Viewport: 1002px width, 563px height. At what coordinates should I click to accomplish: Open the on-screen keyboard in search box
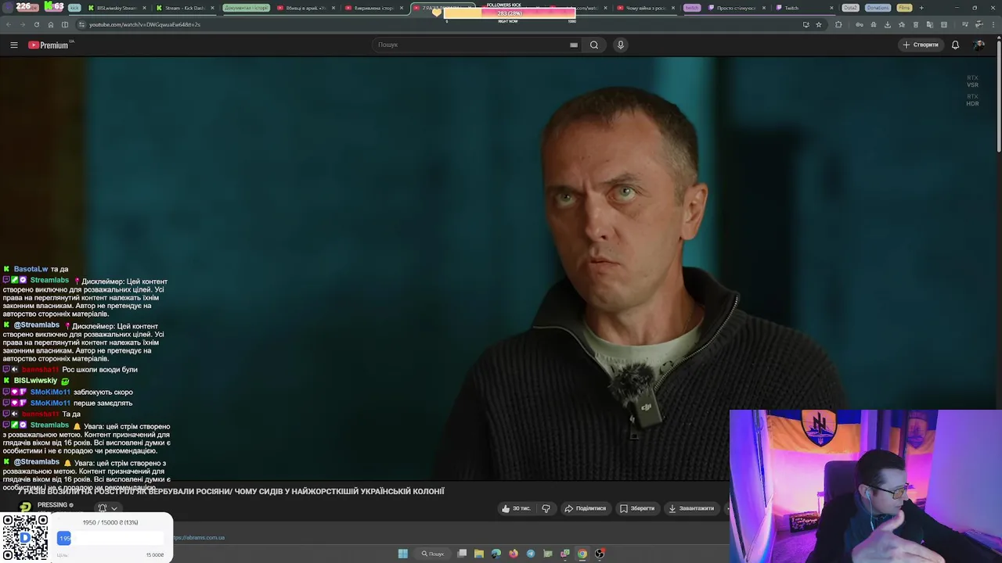[x=574, y=45]
